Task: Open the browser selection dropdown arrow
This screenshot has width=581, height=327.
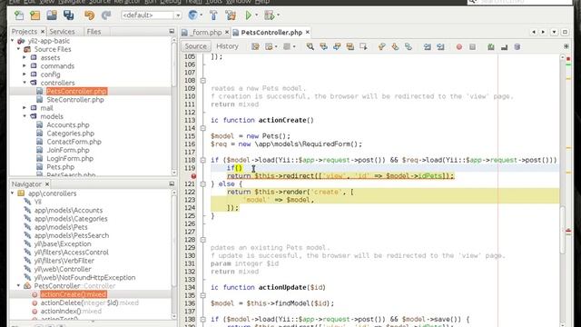Action: (202, 15)
